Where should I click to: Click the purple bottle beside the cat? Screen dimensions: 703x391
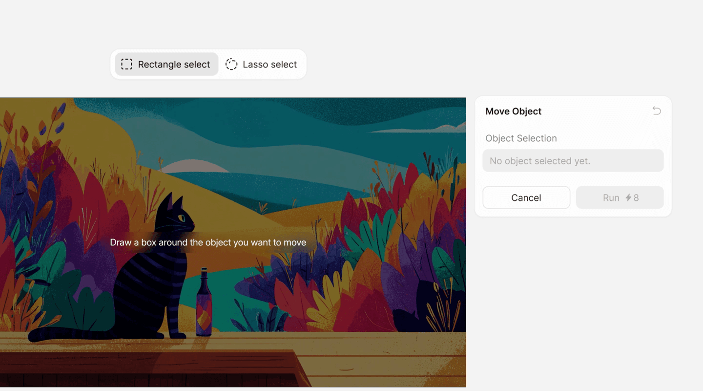[x=204, y=305]
